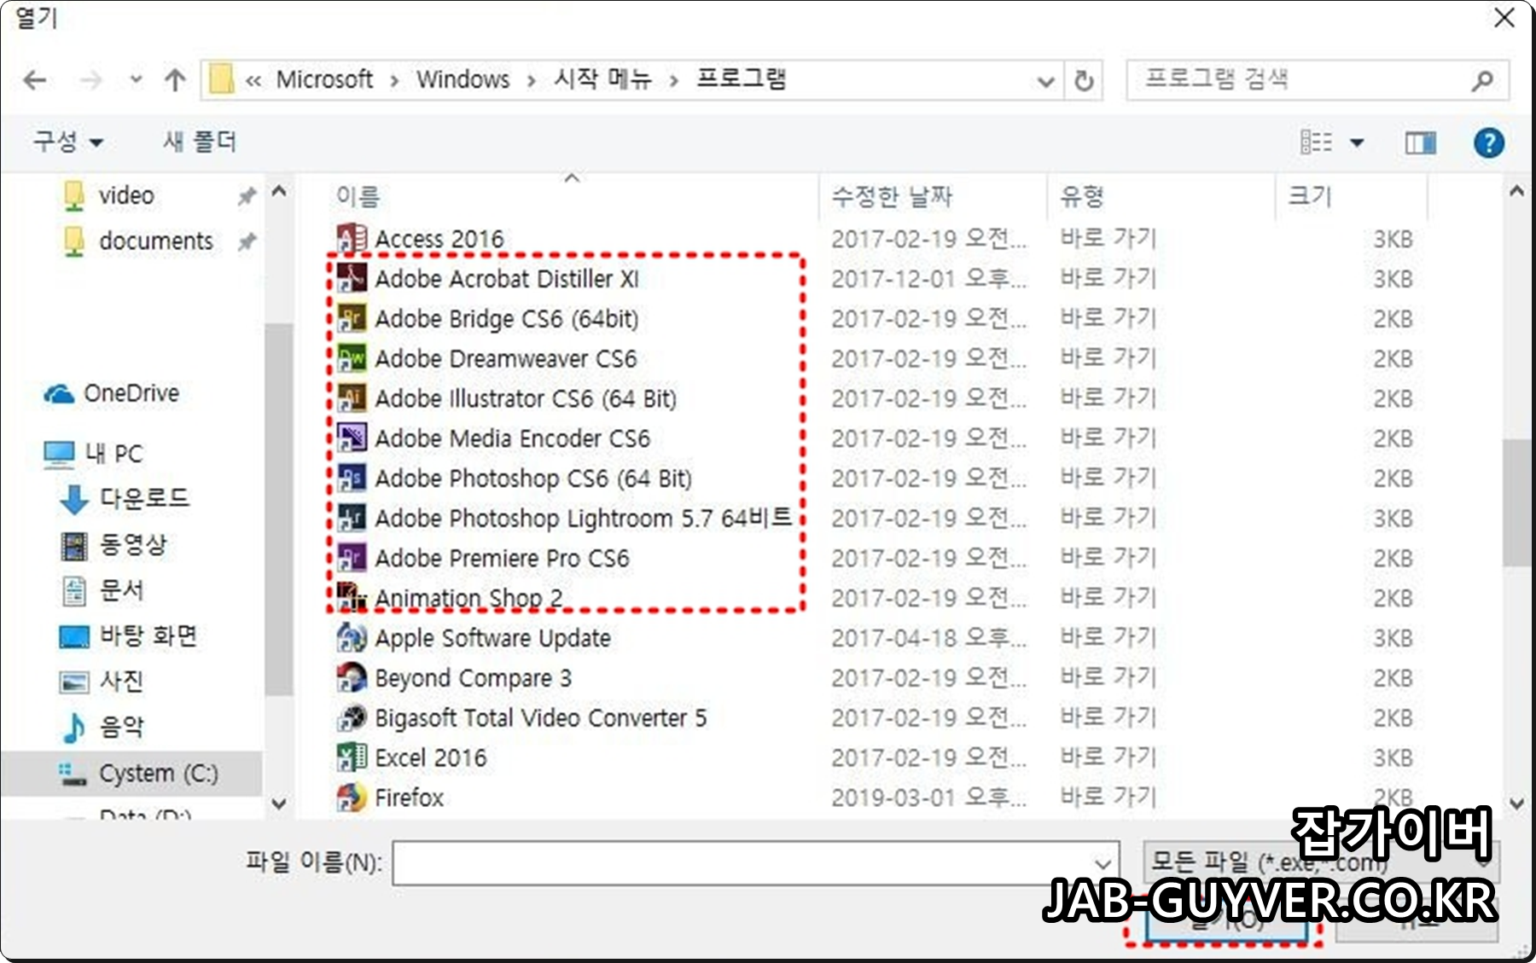
Task: Open view options dropdown arrow
Action: (1357, 142)
